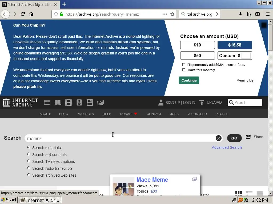
Task: Click the Share icon
Action: pos(248,137)
